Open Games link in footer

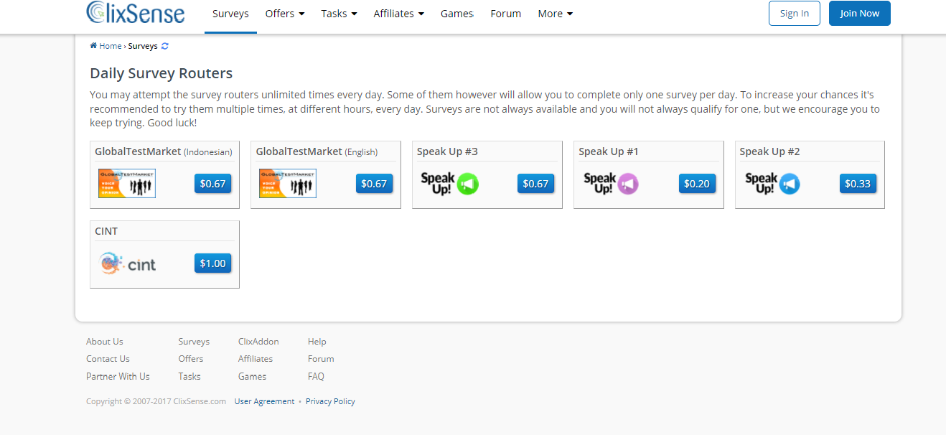[252, 376]
